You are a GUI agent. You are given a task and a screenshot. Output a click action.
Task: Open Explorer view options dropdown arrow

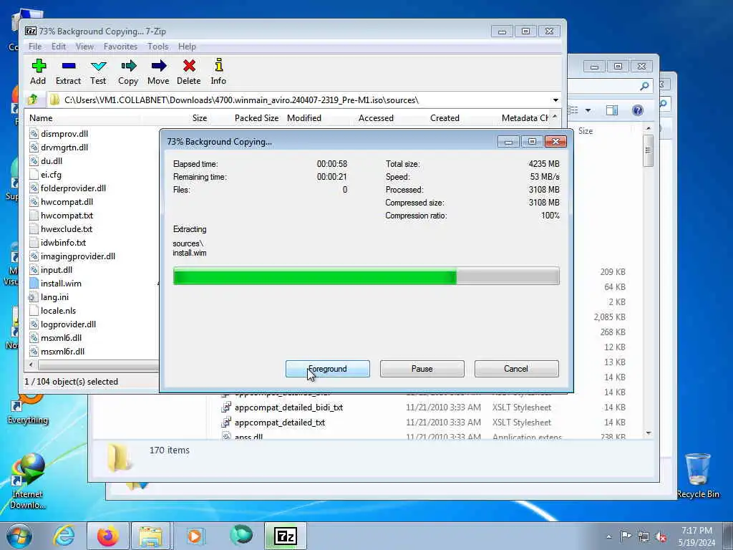[588, 110]
